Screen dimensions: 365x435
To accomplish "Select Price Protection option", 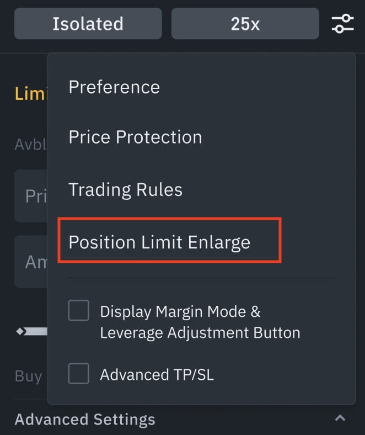I will 135,137.
